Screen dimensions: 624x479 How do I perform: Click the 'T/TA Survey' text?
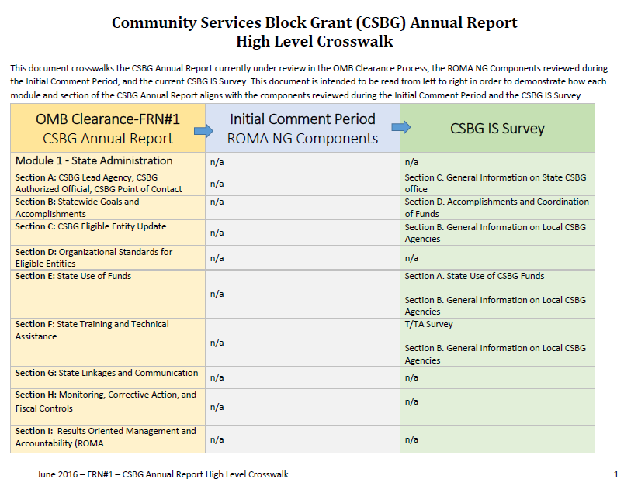[x=428, y=324]
